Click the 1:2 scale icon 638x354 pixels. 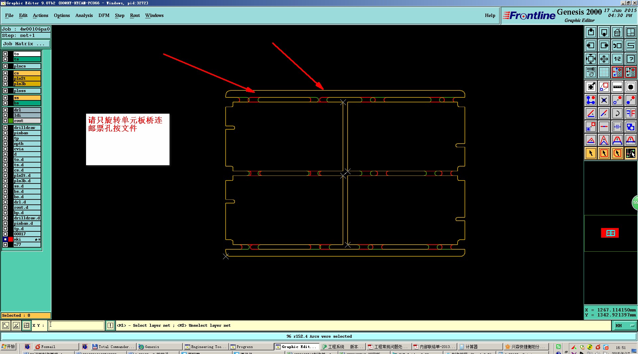(x=617, y=59)
